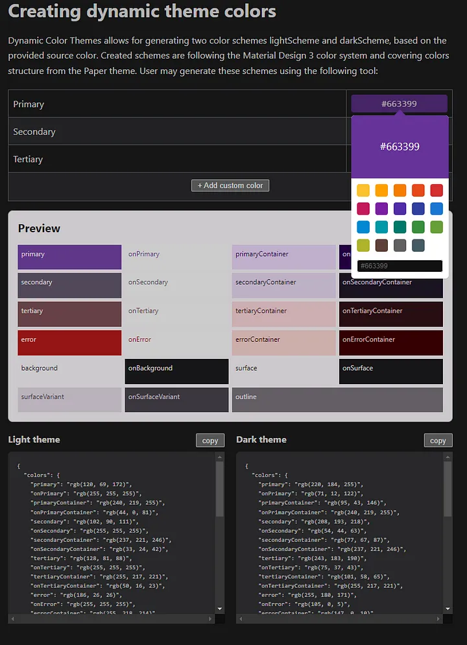
Task: Select the olive-lime palette swatch
Action: (363, 245)
